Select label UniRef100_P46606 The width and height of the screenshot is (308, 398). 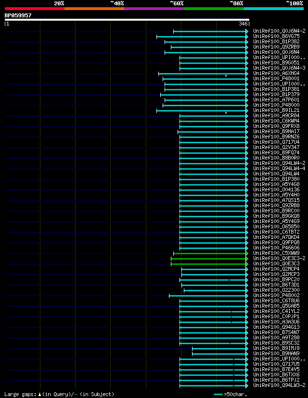pos(277,248)
